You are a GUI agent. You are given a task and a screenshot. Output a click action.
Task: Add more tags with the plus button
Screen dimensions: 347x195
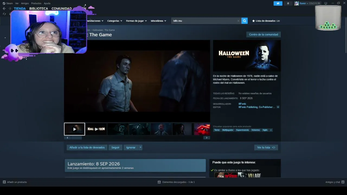point(271,130)
